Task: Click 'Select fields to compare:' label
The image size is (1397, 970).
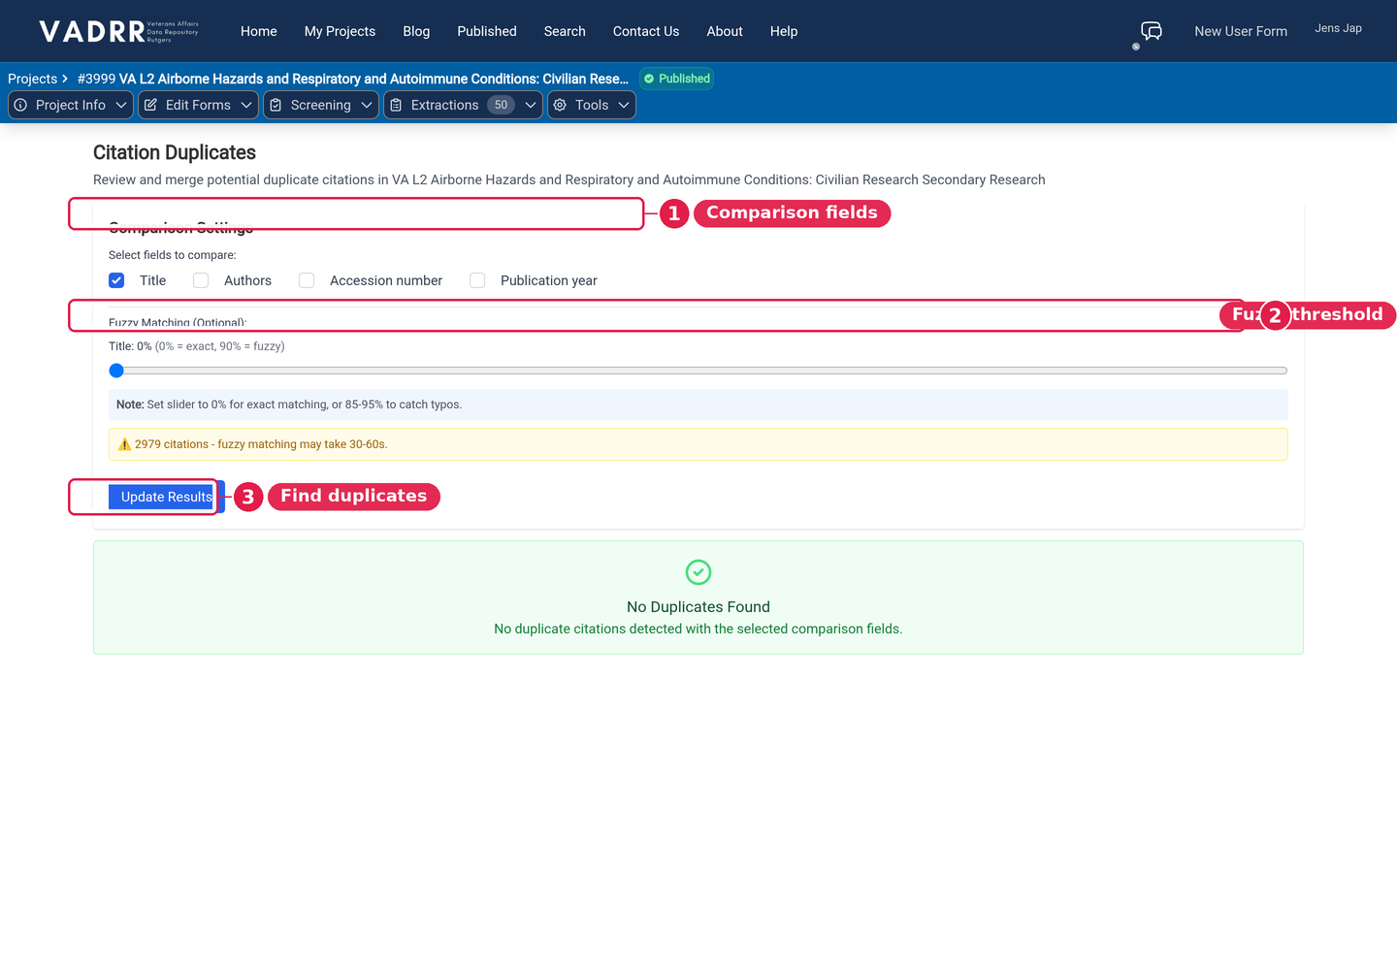Action: [173, 255]
